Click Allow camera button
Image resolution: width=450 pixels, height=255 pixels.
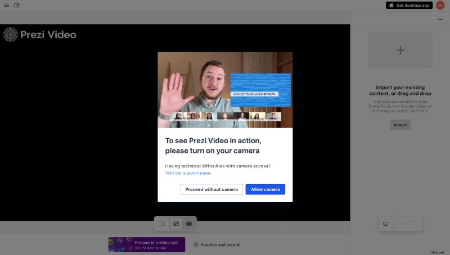[265, 189]
